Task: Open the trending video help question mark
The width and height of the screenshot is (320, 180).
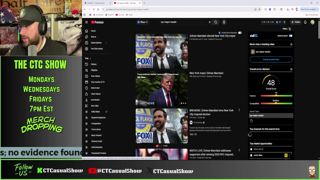Action: coord(291,44)
